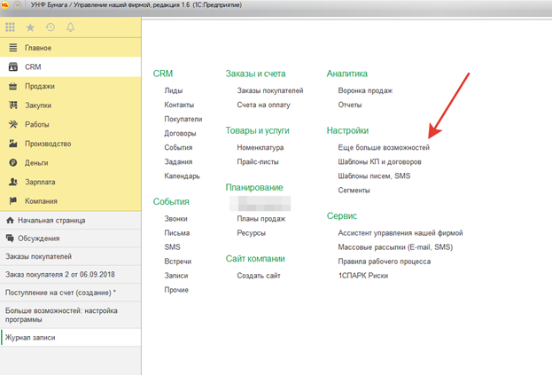Image resolution: width=552 pixels, height=375 pixels.
Task: Click the Работы tools icon
Action: pos(13,124)
